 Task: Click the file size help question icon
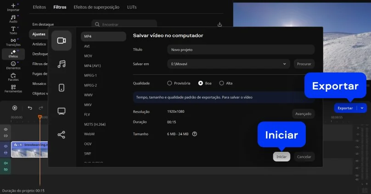coord(195,134)
